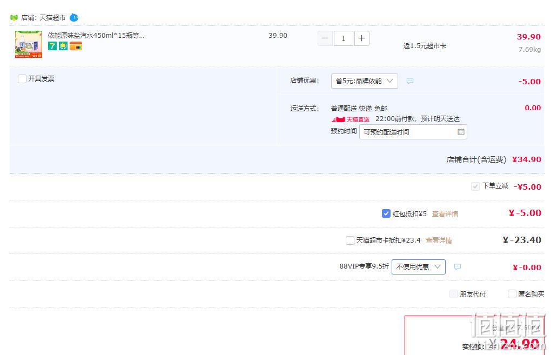Click the -¥5.00 amount beside 下单立减
The image size is (551, 355).
click(x=527, y=186)
